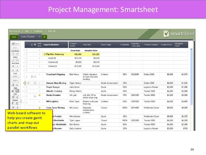This screenshot has width=206, height=155.
Task: Open the font color picker
Action: (x=17, y=97)
